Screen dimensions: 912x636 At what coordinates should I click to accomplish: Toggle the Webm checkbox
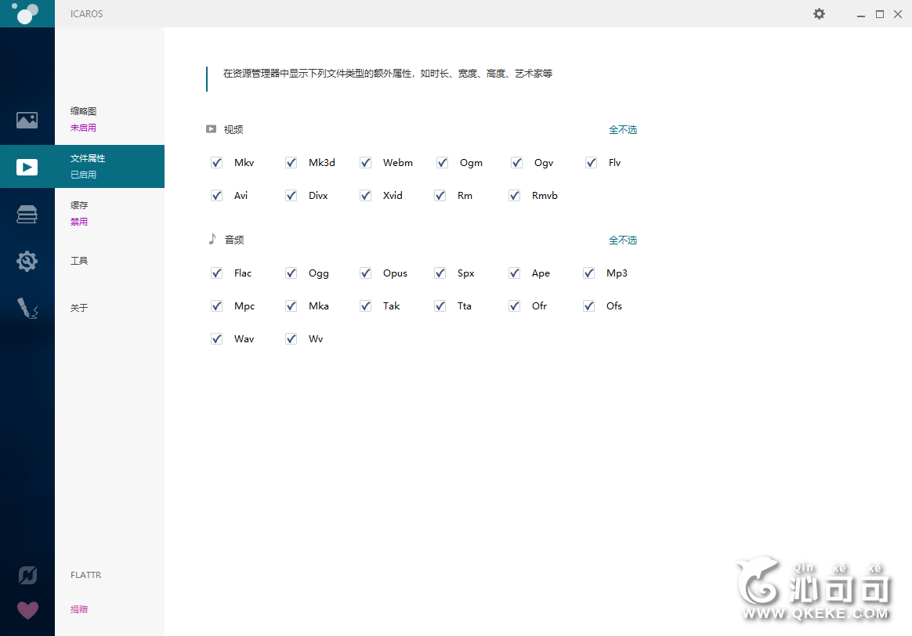(x=366, y=163)
